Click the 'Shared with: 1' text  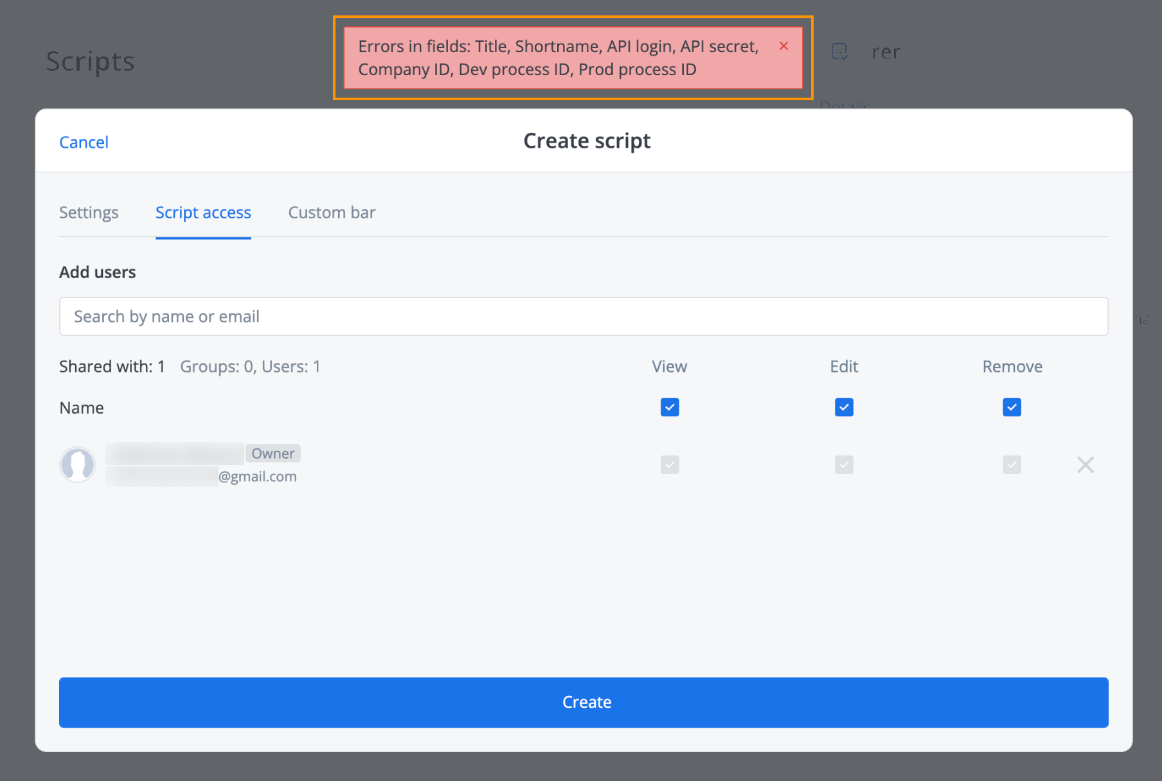(112, 367)
